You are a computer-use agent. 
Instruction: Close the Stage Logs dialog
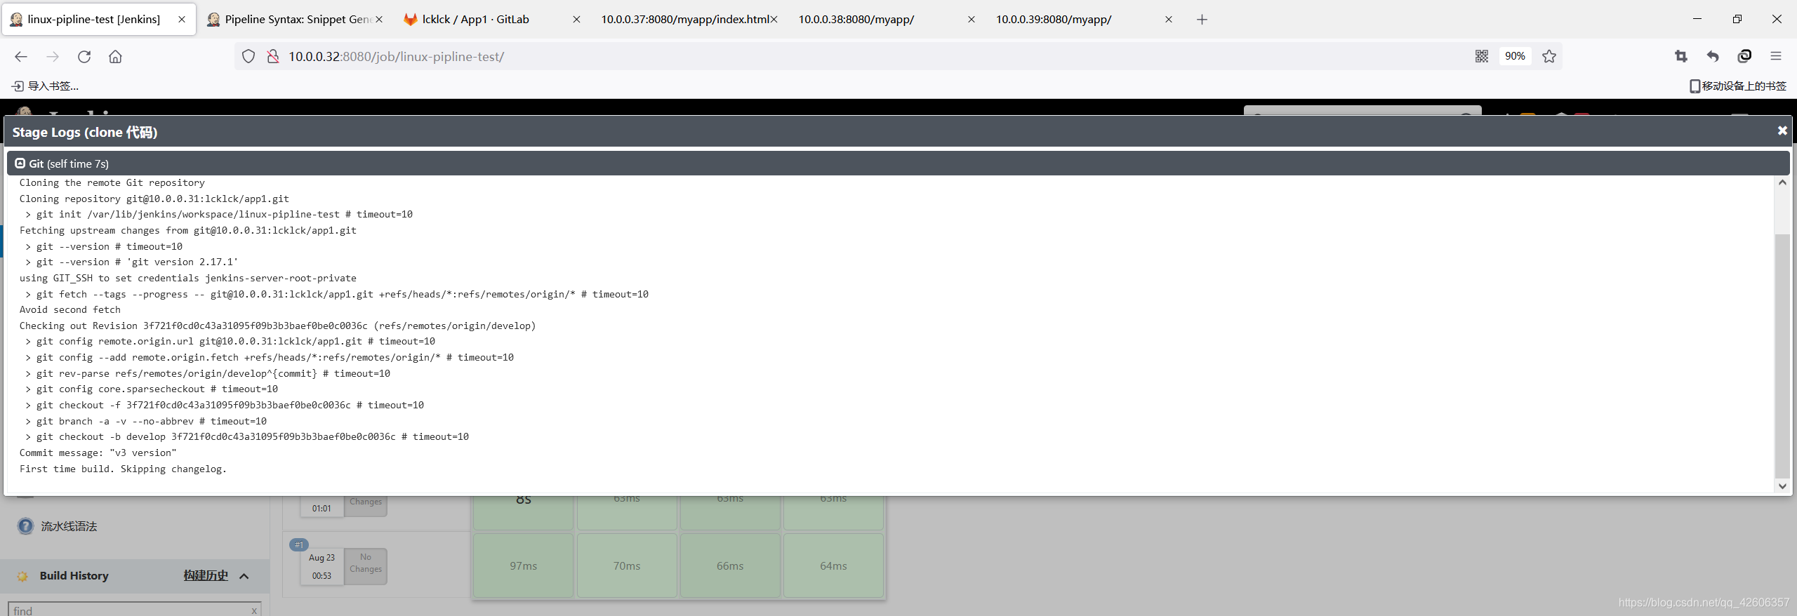pyautogui.click(x=1782, y=130)
